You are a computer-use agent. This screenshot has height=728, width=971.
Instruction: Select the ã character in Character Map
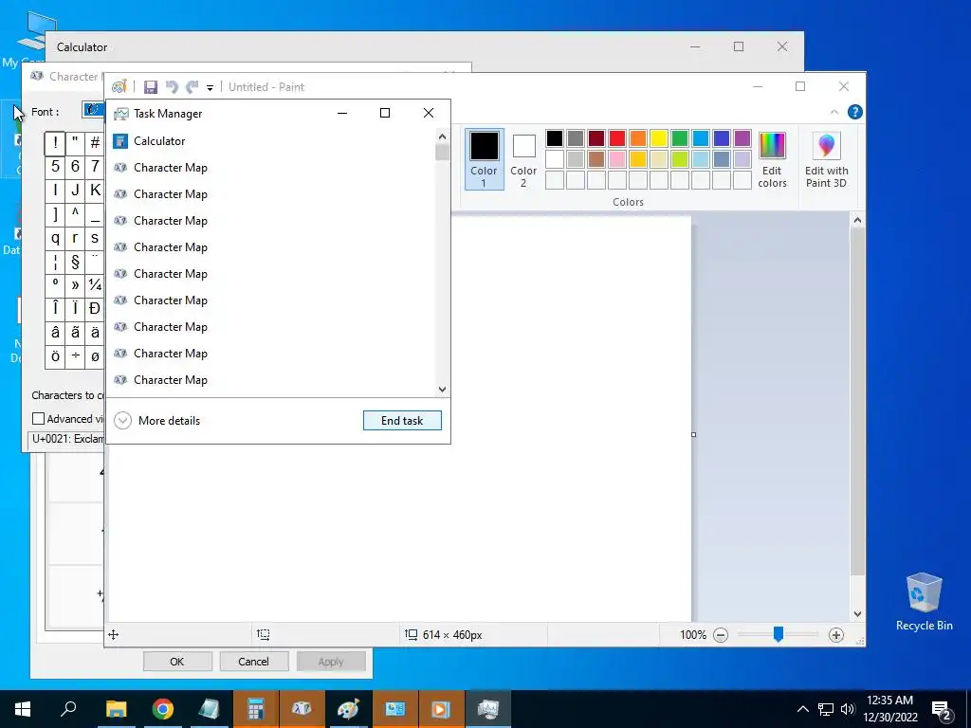coord(75,333)
